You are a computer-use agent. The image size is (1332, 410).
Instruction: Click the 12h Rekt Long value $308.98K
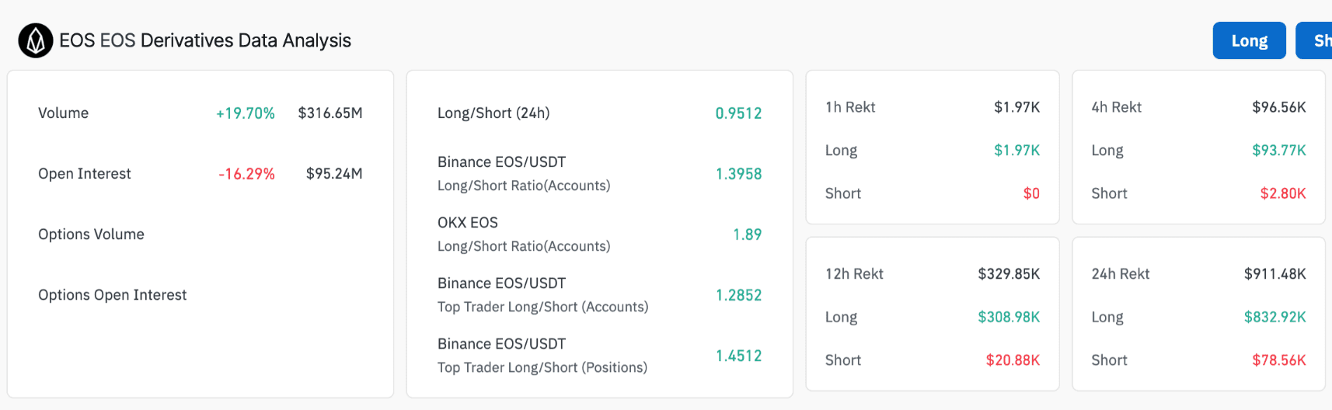[1008, 317]
